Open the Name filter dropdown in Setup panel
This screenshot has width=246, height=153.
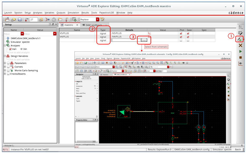[22, 34]
